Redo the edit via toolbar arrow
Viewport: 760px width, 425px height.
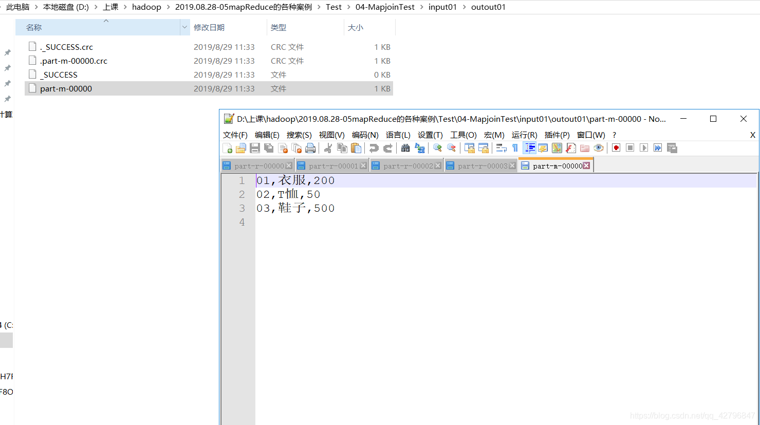click(x=387, y=148)
